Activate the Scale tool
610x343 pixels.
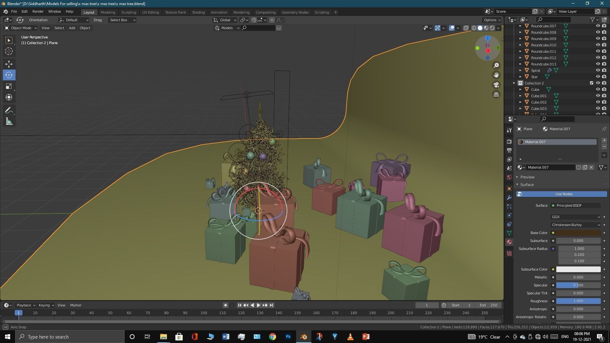coord(9,86)
